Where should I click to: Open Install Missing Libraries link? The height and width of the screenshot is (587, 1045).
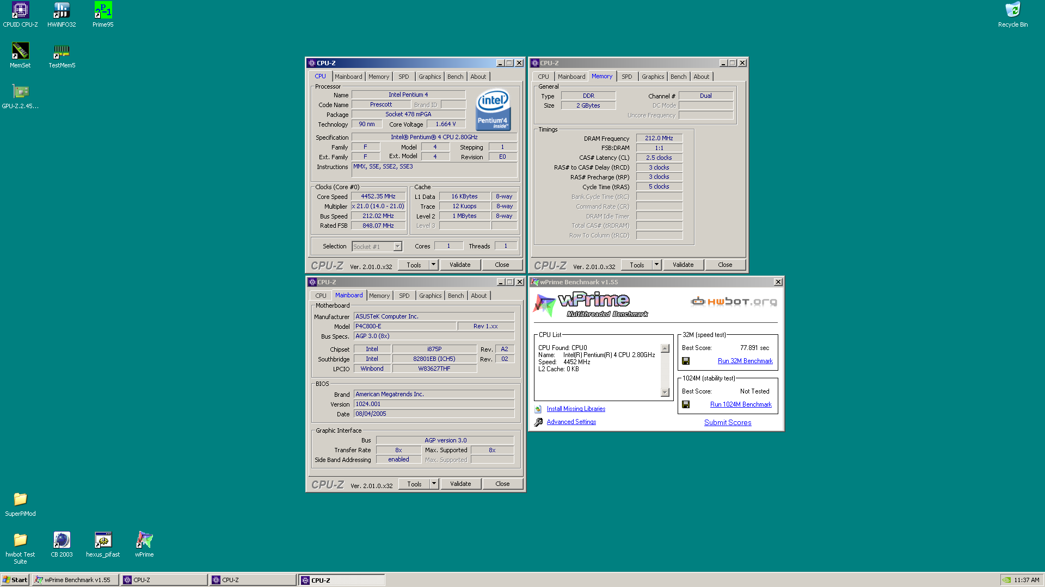[x=576, y=409]
